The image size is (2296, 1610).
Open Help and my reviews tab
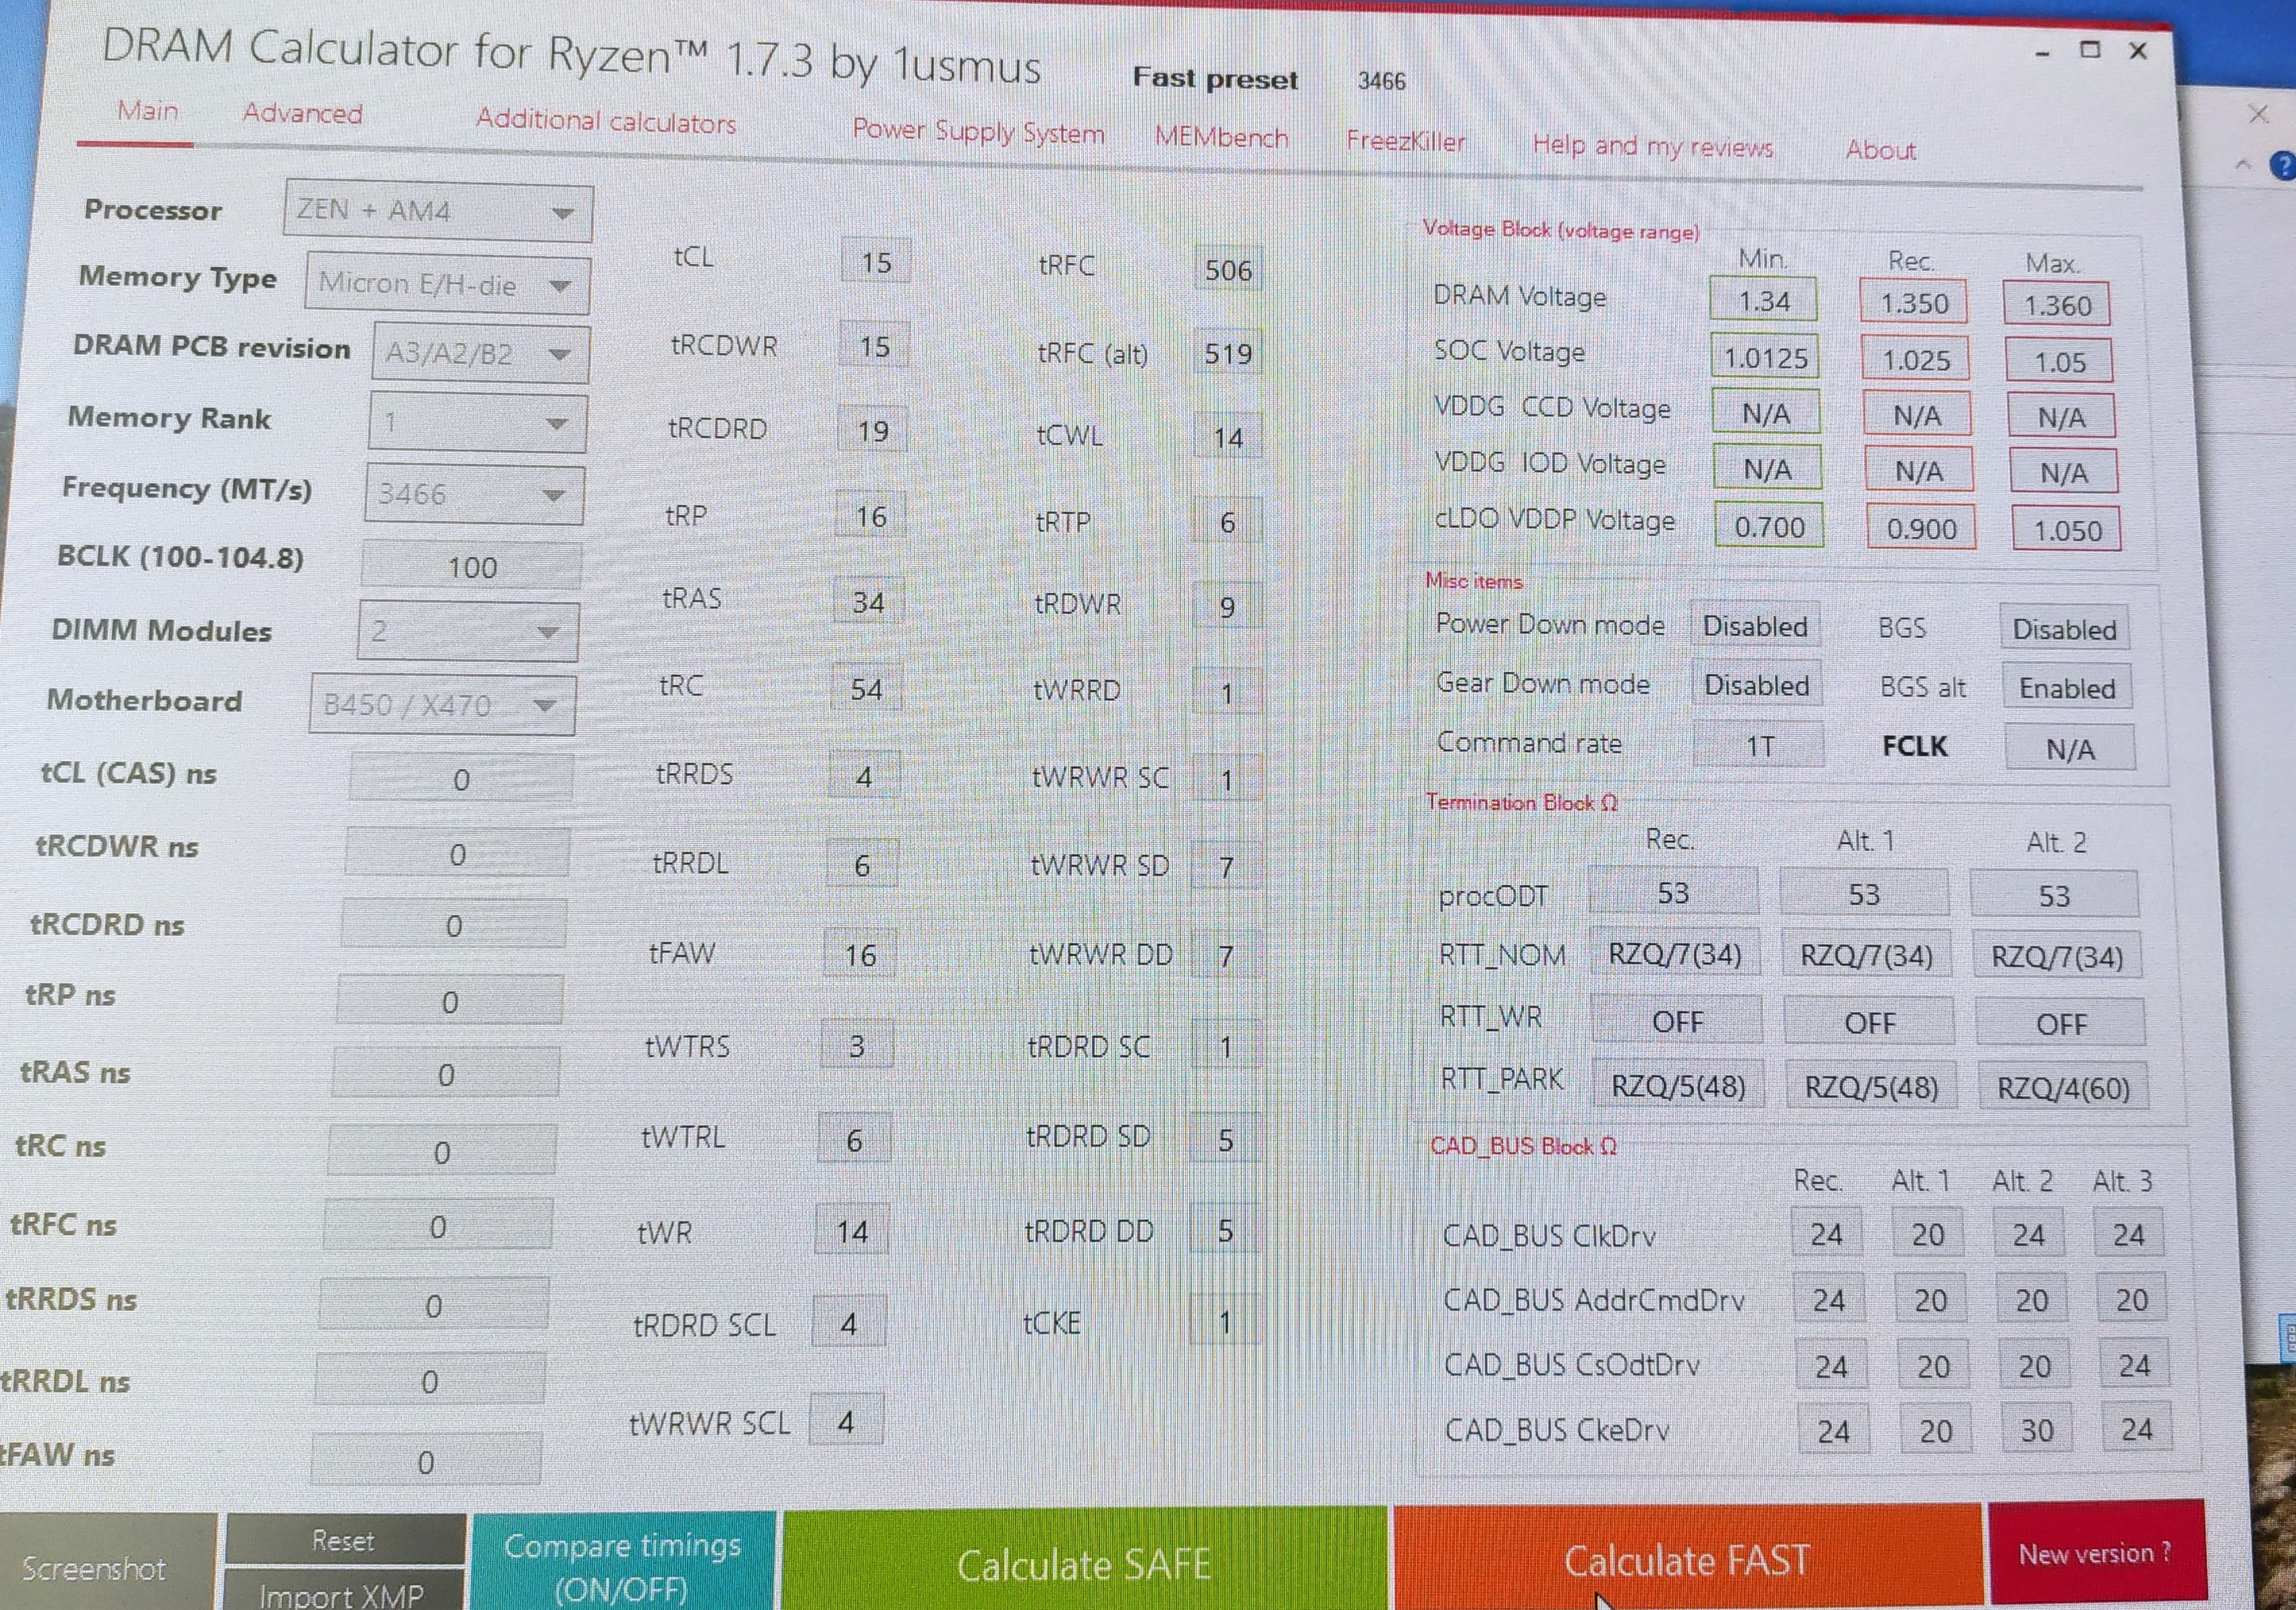coord(1652,146)
